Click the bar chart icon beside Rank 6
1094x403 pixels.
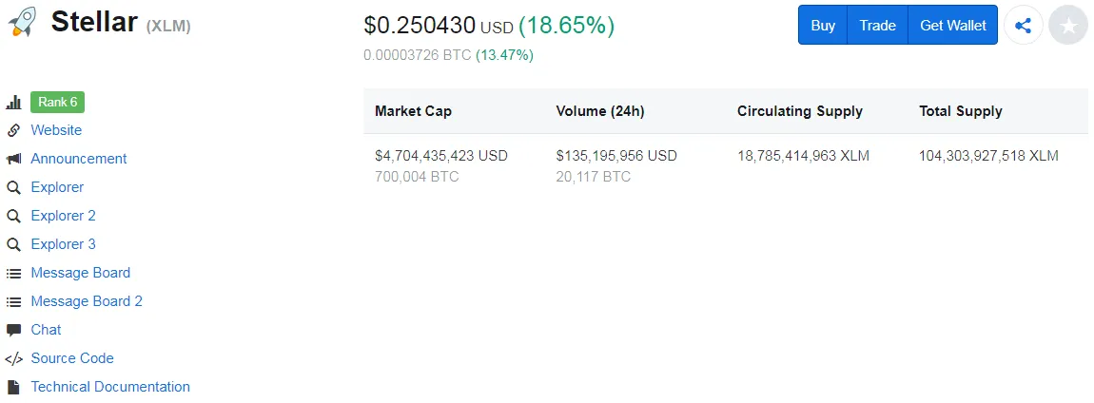coord(13,103)
